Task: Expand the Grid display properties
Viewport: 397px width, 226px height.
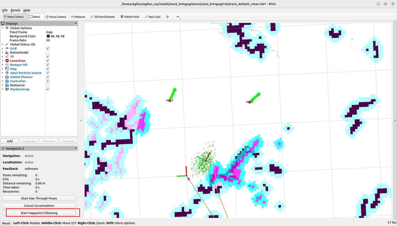Action: click(x=2, y=48)
